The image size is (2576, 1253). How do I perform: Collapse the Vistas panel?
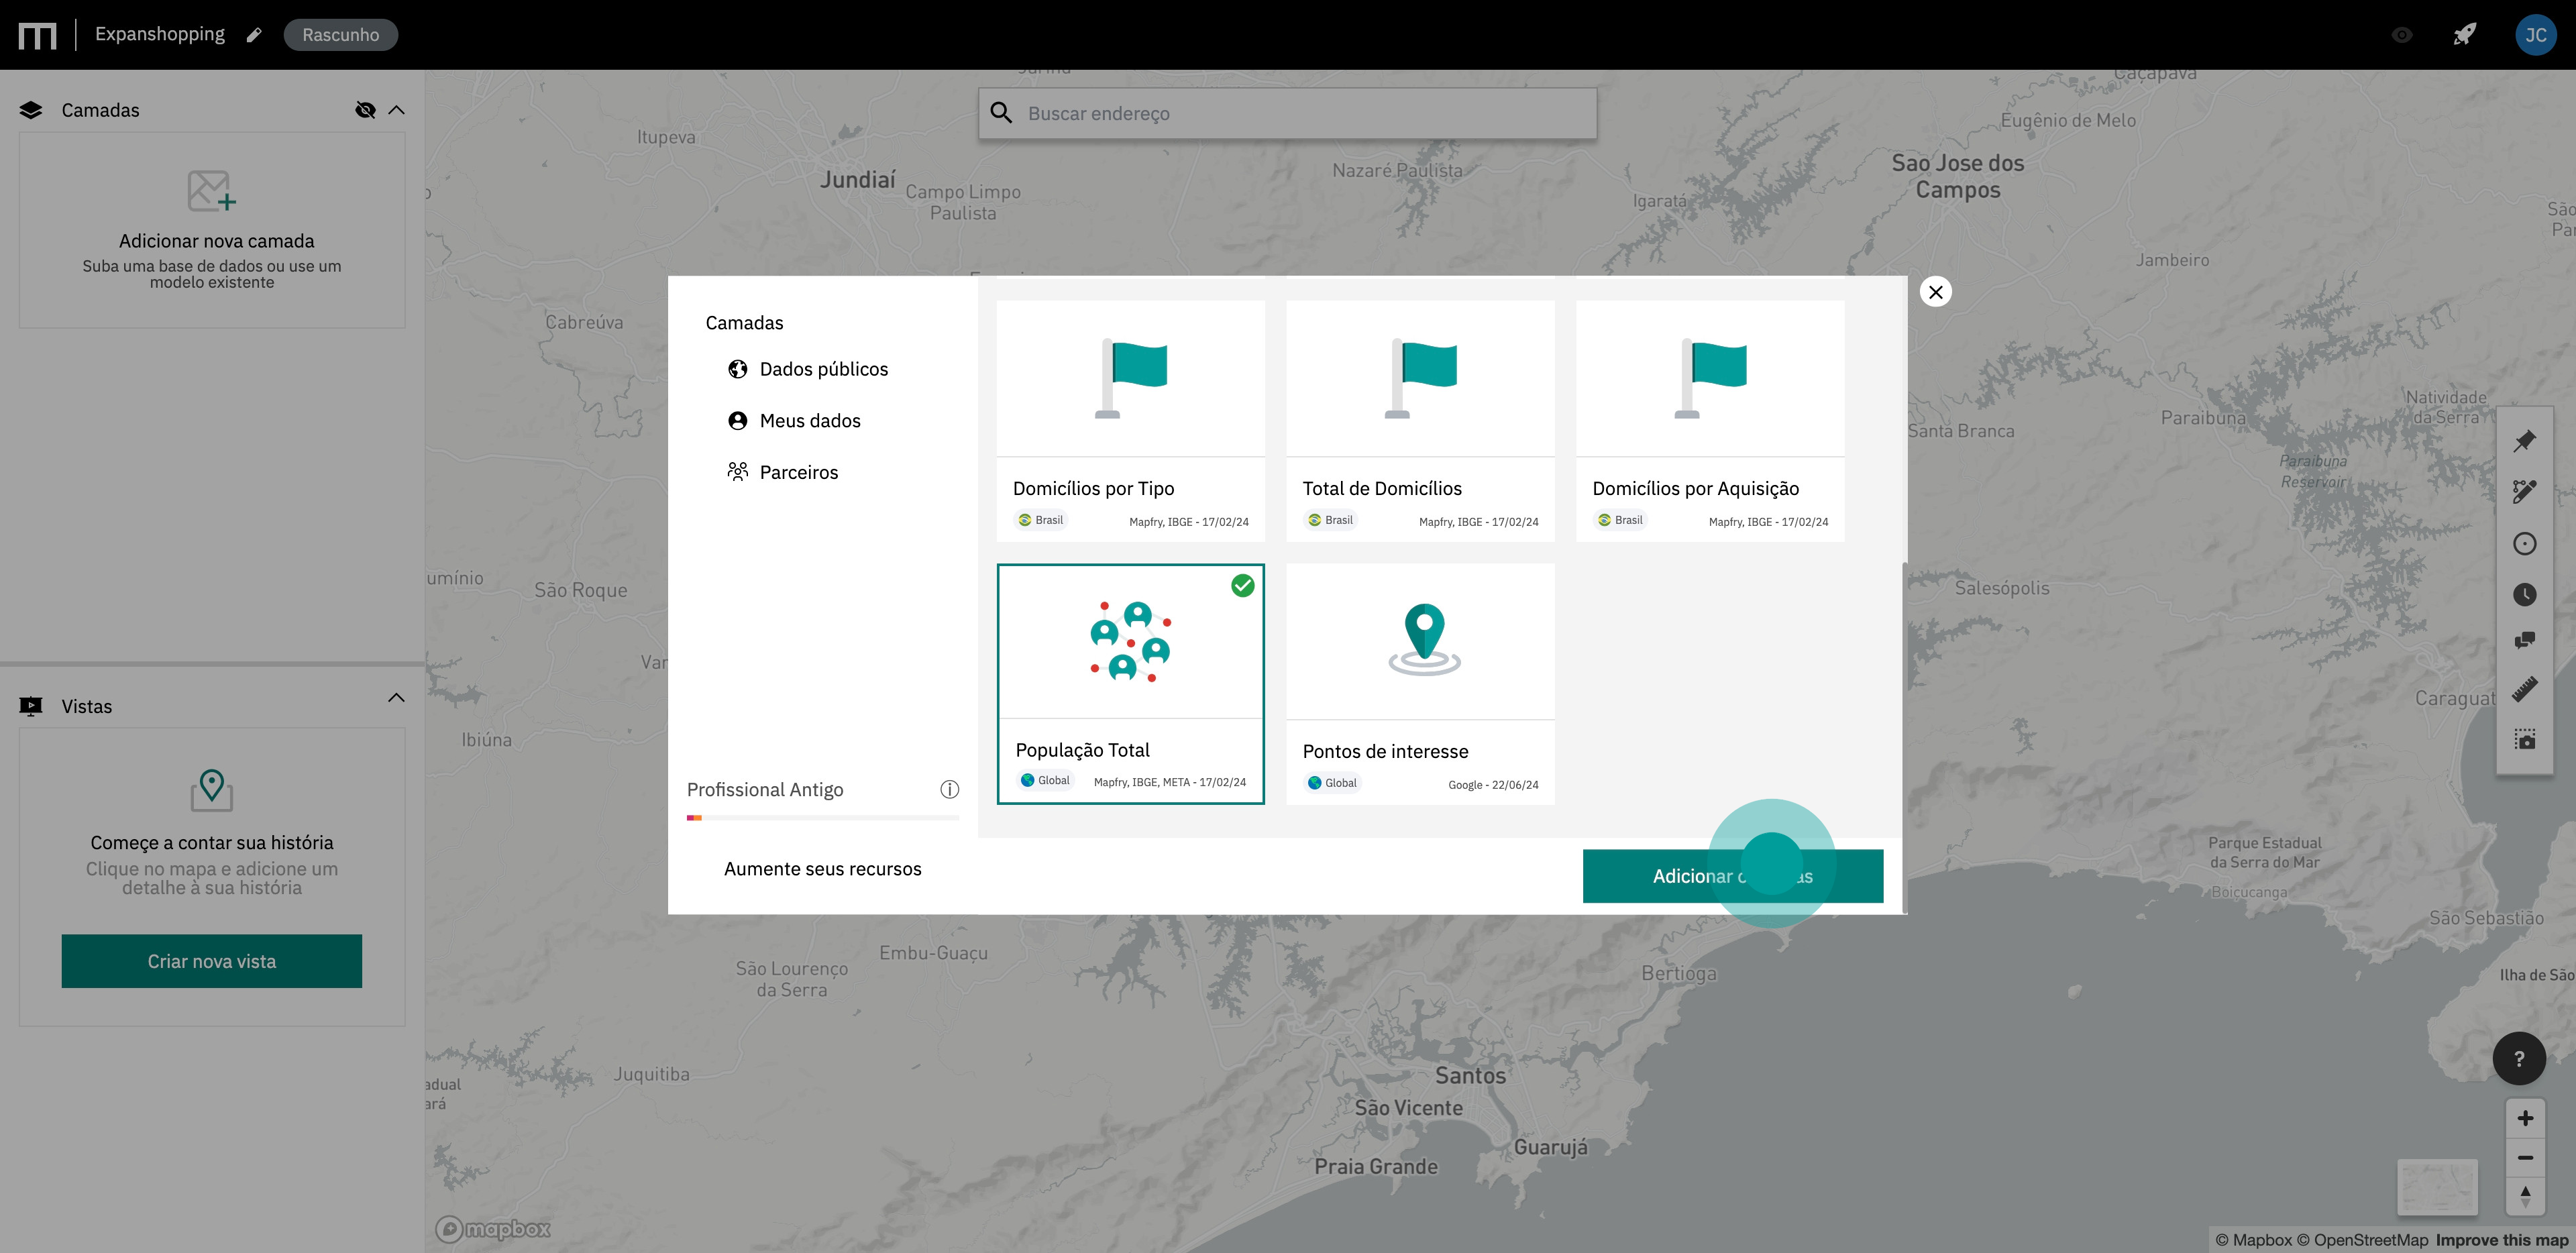click(x=397, y=697)
